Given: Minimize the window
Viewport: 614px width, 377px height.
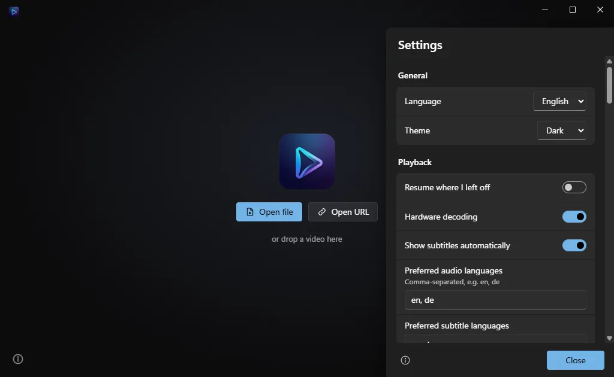Looking at the screenshot, I should click(x=544, y=10).
